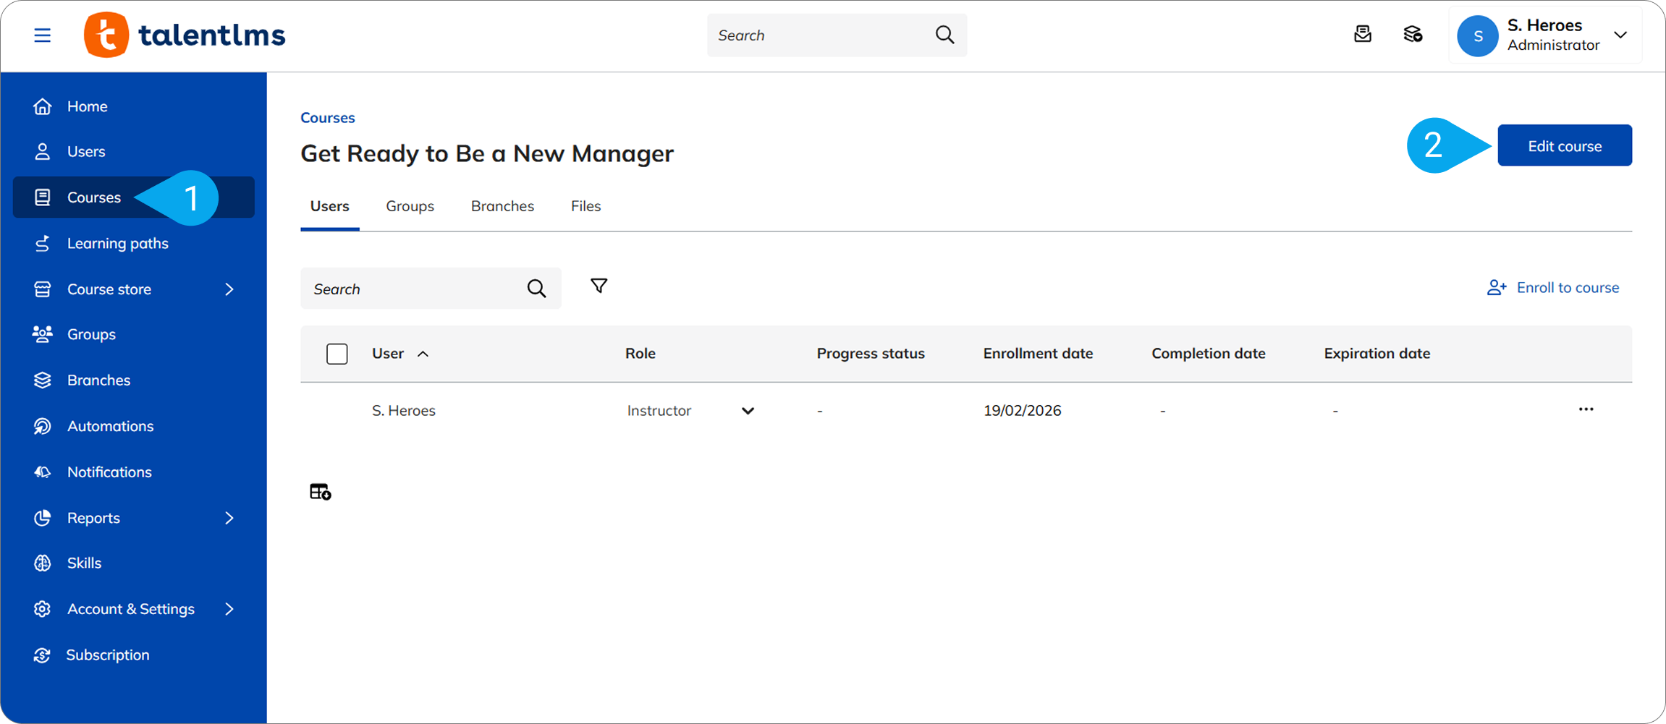Expand the Course store submenu
Viewport: 1666px width, 724px height.
229,289
